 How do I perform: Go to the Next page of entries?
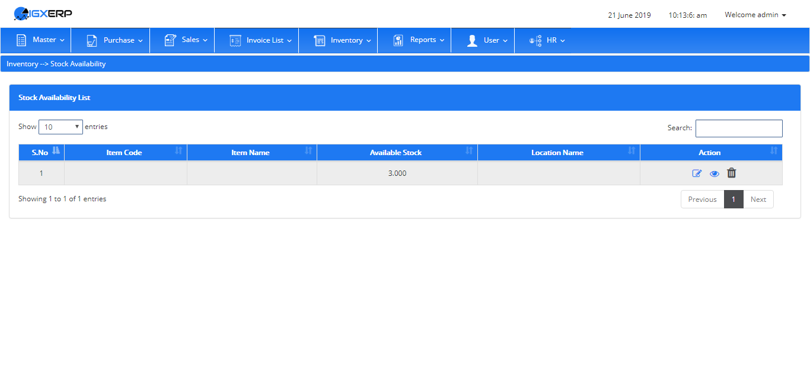click(758, 200)
